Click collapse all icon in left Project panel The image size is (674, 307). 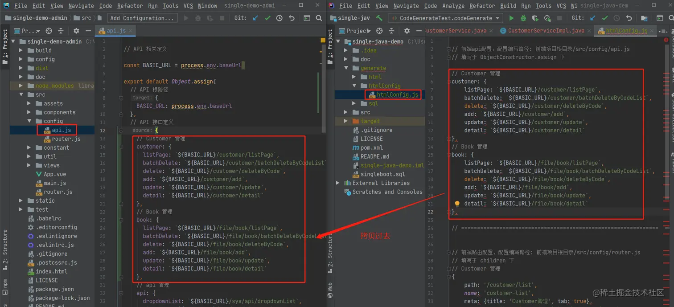(61, 31)
